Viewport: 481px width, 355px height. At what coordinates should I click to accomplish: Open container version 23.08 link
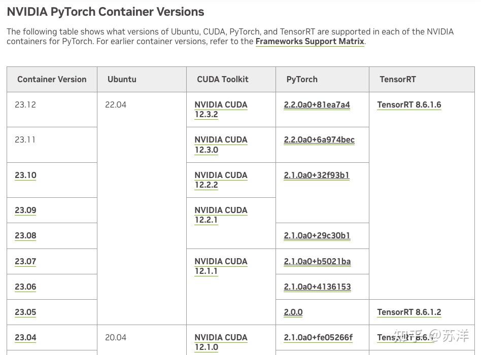[25, 236]
